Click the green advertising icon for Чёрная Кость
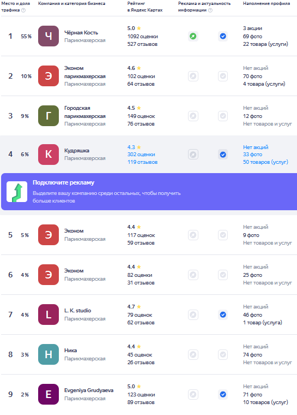The width and height of the screenshot is (297, 415). click(193, 36)
